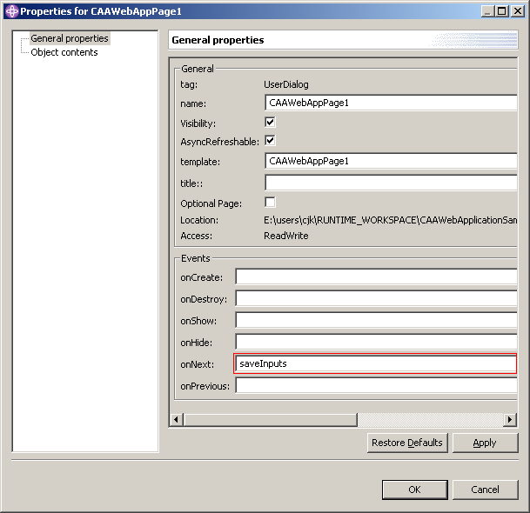This screenshot has width=530, height=513.
Task: Click the ReadWrite access value
Action: pyautogui.click(x=286, y=236)
